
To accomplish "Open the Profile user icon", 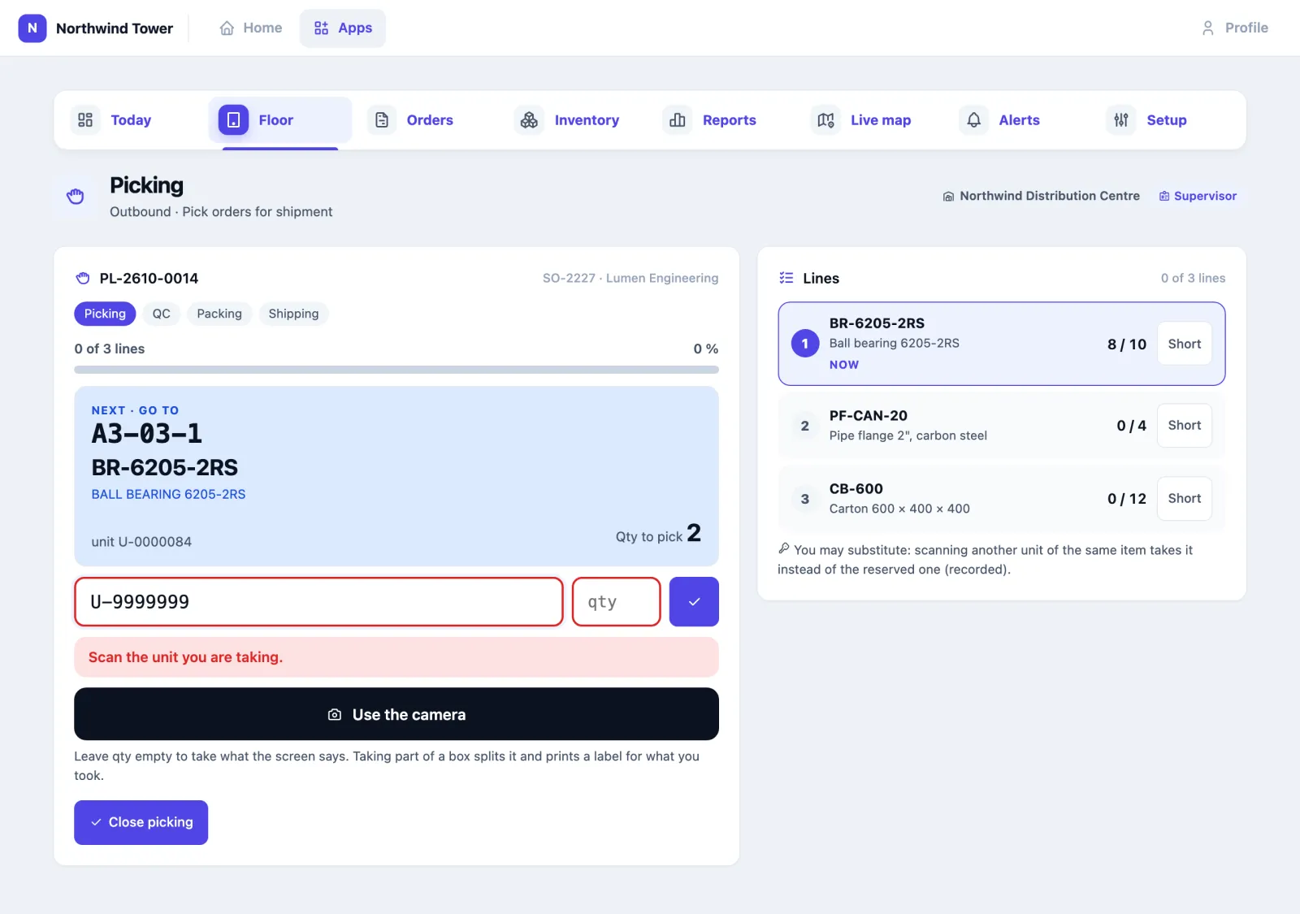I will coord(1207,28).
